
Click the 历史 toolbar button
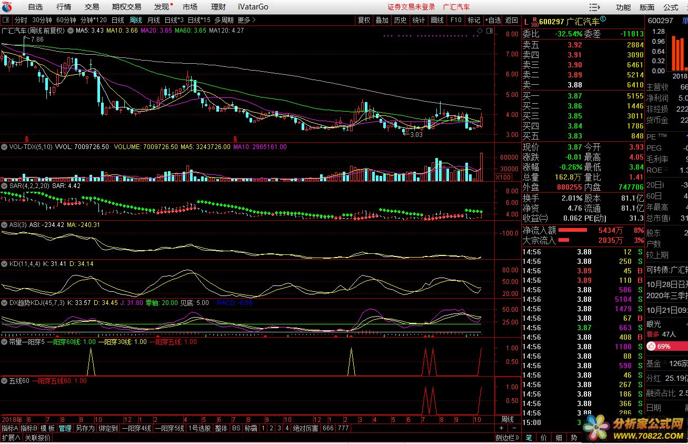(x=400, y=20)
